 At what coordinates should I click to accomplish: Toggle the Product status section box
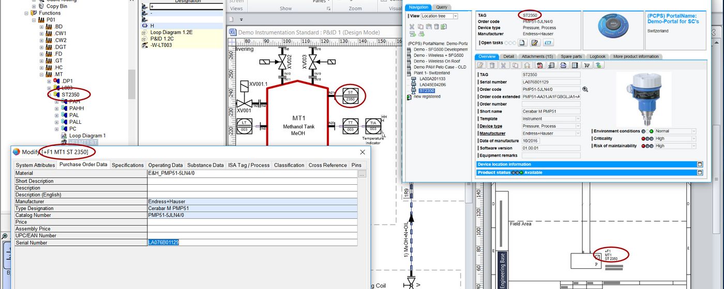(x=700, y=172)
